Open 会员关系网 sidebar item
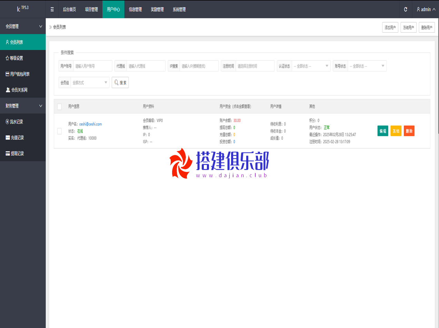 (x=23, y=90)
